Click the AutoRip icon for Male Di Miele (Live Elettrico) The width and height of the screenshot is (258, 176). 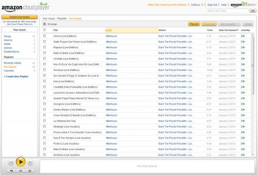(243, 53)
